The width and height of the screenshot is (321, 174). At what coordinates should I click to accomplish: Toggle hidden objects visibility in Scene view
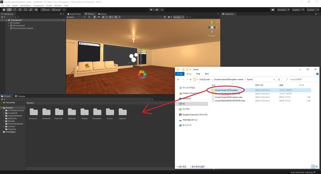click(111, 17)
